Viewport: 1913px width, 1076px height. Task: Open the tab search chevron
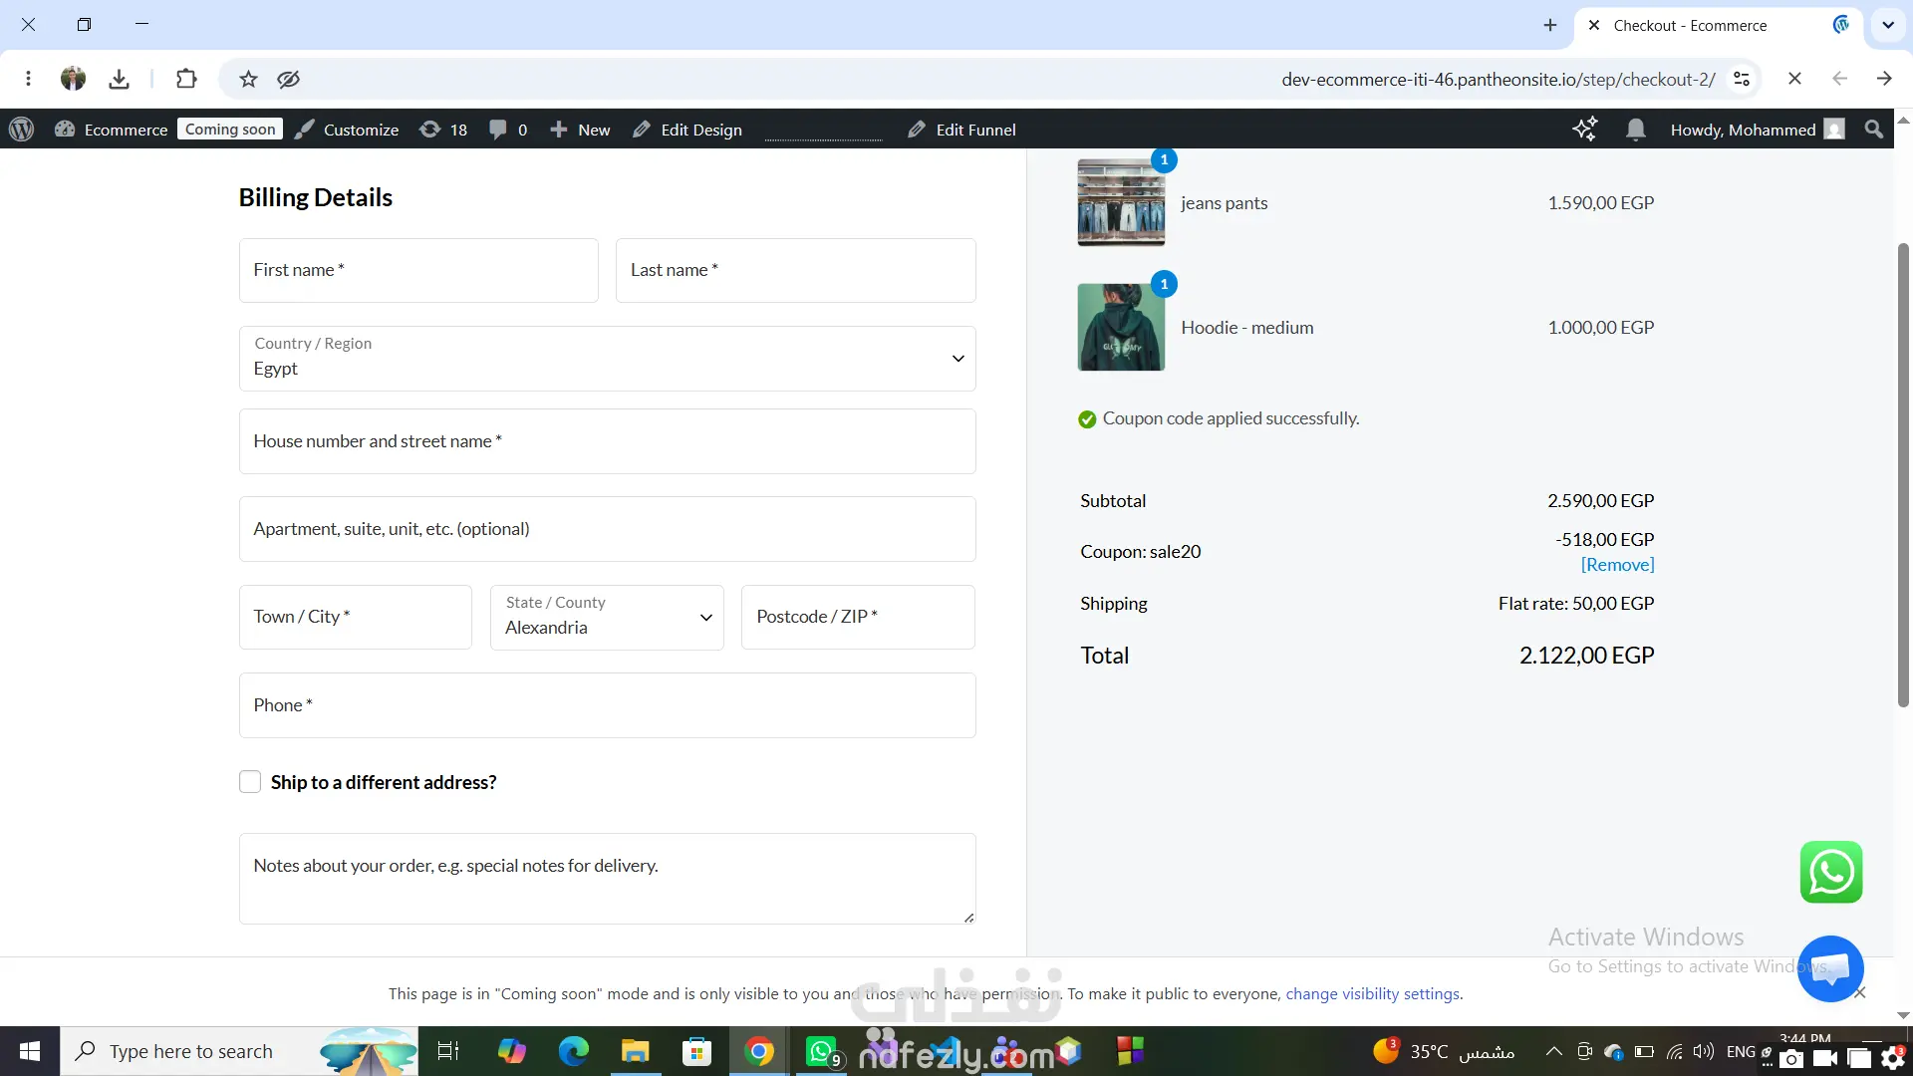[x=1888, y=25]
